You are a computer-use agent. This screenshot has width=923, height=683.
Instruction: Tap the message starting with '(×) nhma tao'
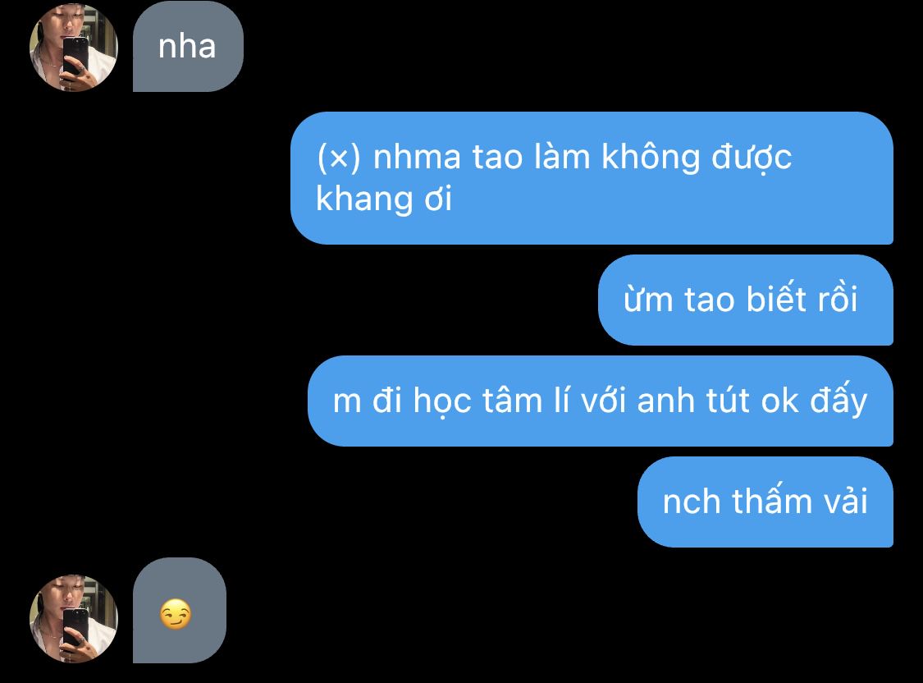592,178
